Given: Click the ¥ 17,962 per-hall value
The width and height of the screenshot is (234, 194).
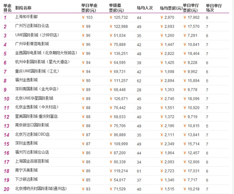Looking at the screenshot, I should [191, 17].
